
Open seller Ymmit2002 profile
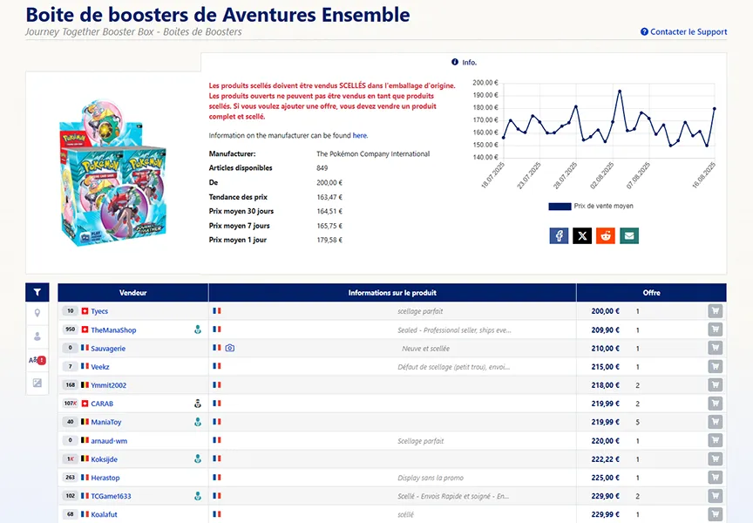(109, 385)
